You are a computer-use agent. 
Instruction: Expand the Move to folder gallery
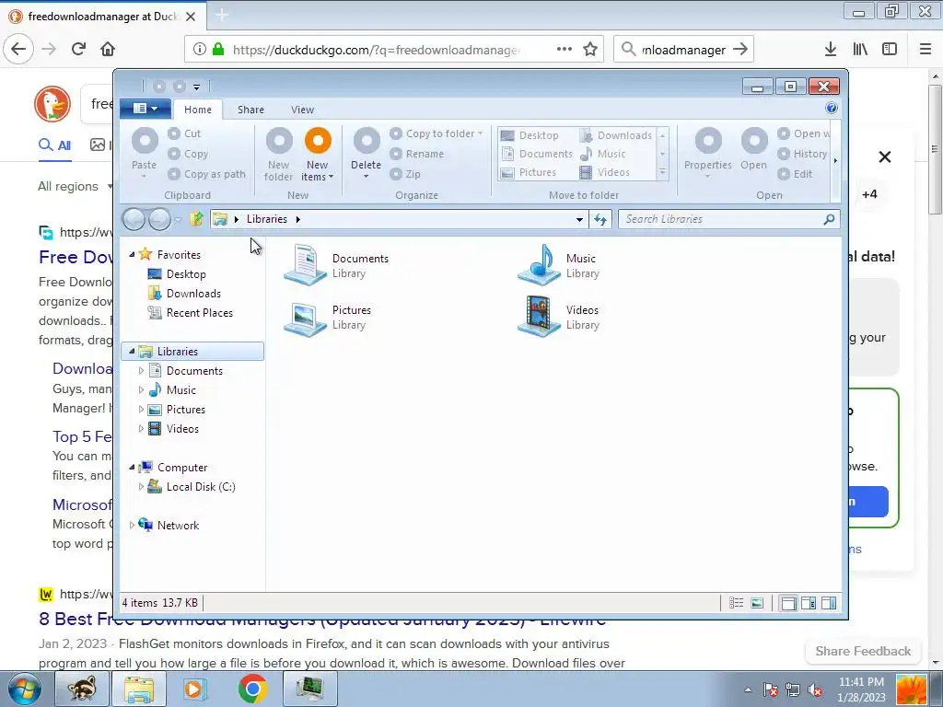[x=662, y=172]
